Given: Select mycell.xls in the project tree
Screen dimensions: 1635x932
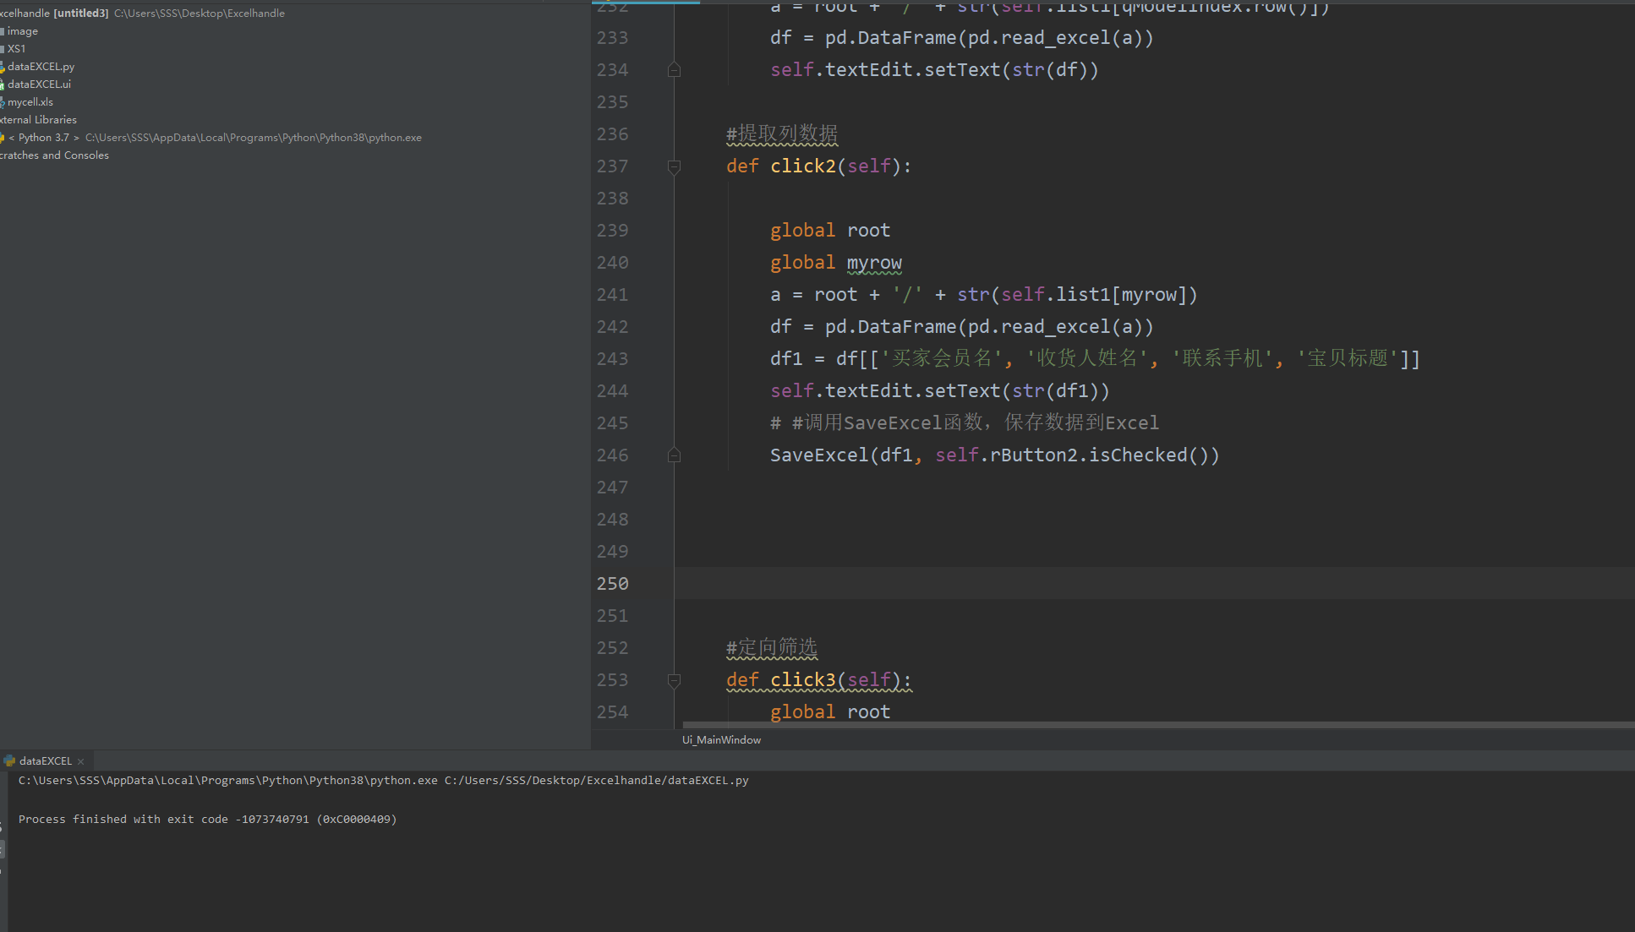Looking at the screenshot, I should (29, 101).
